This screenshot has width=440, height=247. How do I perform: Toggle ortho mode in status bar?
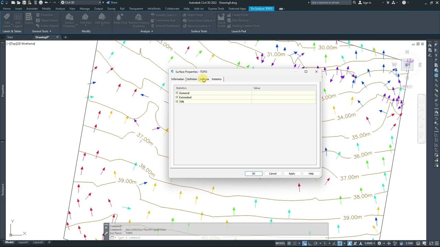point(310,243)
